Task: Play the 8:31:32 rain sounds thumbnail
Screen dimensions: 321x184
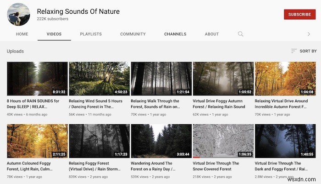Action: coord(37,79)
